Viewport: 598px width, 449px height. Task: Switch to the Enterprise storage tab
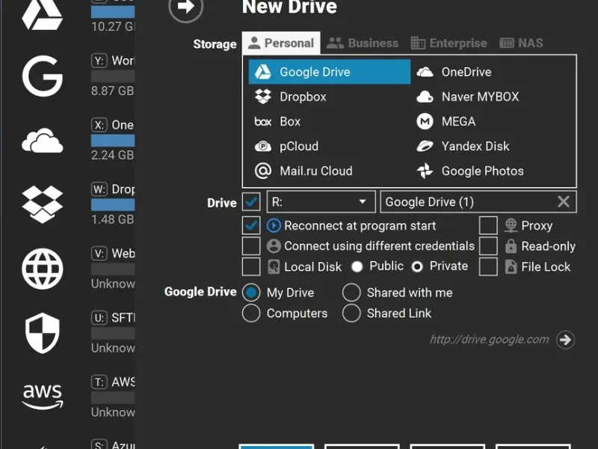point(449,43)
